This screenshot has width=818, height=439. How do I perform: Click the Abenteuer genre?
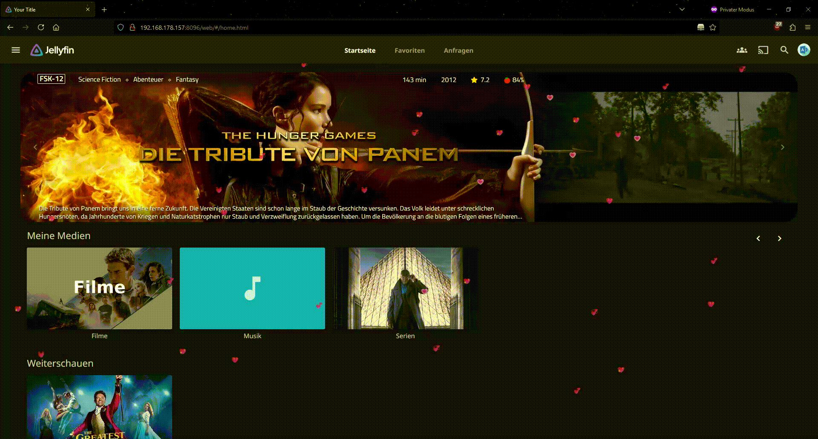point(148,80)
